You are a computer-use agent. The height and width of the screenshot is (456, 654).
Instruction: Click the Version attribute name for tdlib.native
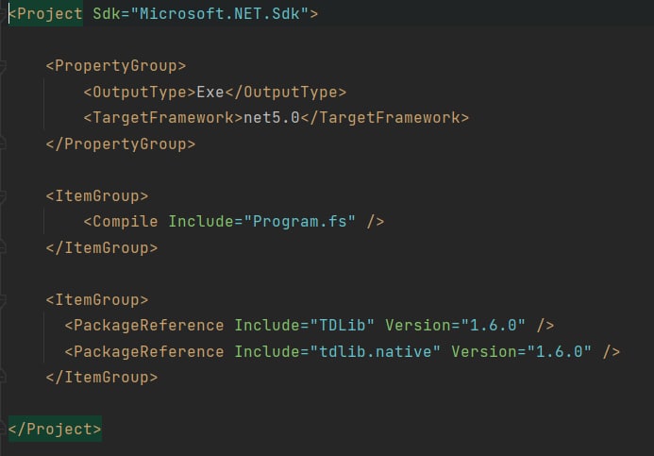483,352
